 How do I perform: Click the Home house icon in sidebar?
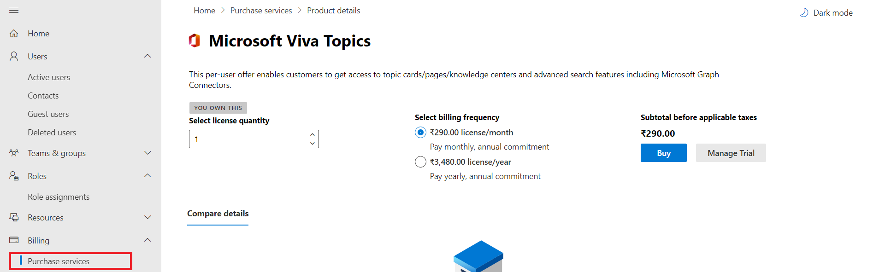tap(14, 34)
